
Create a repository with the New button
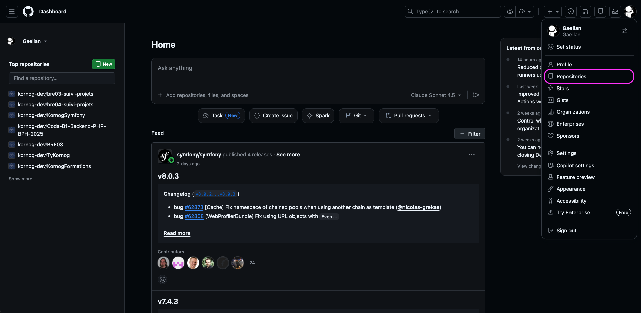[x=104, y=64]
